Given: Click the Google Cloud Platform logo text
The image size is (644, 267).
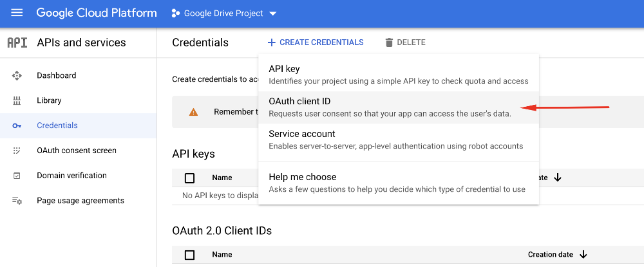Looking at the screenshot, I should pyautogui.click(x=97, y=13).
